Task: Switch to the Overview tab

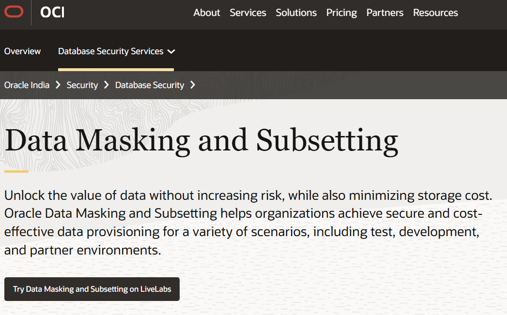Action: pos(22,51)
